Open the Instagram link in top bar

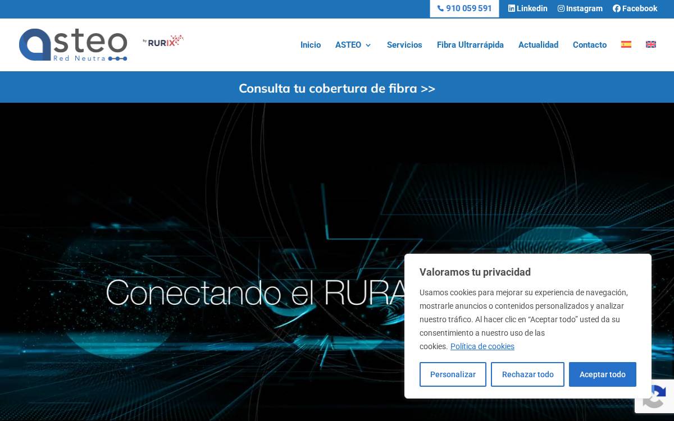[580, 8]
